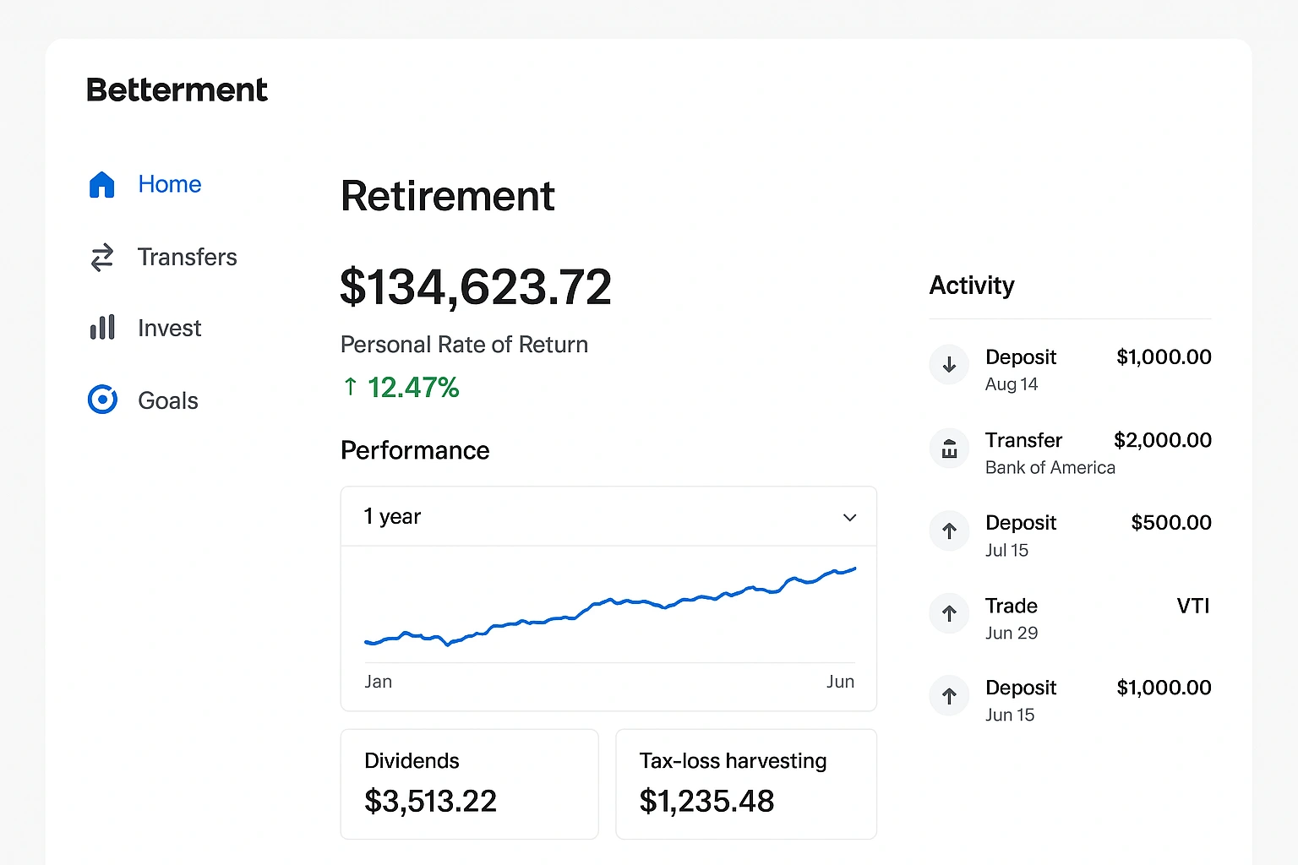1298x865 pixels.
Task: Click the performance line chart
Action: point(608,617)
